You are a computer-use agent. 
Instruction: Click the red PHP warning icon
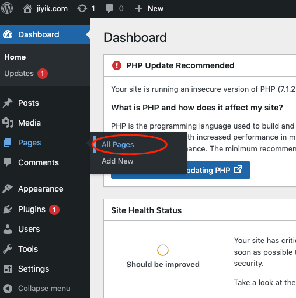coord(117,65)
